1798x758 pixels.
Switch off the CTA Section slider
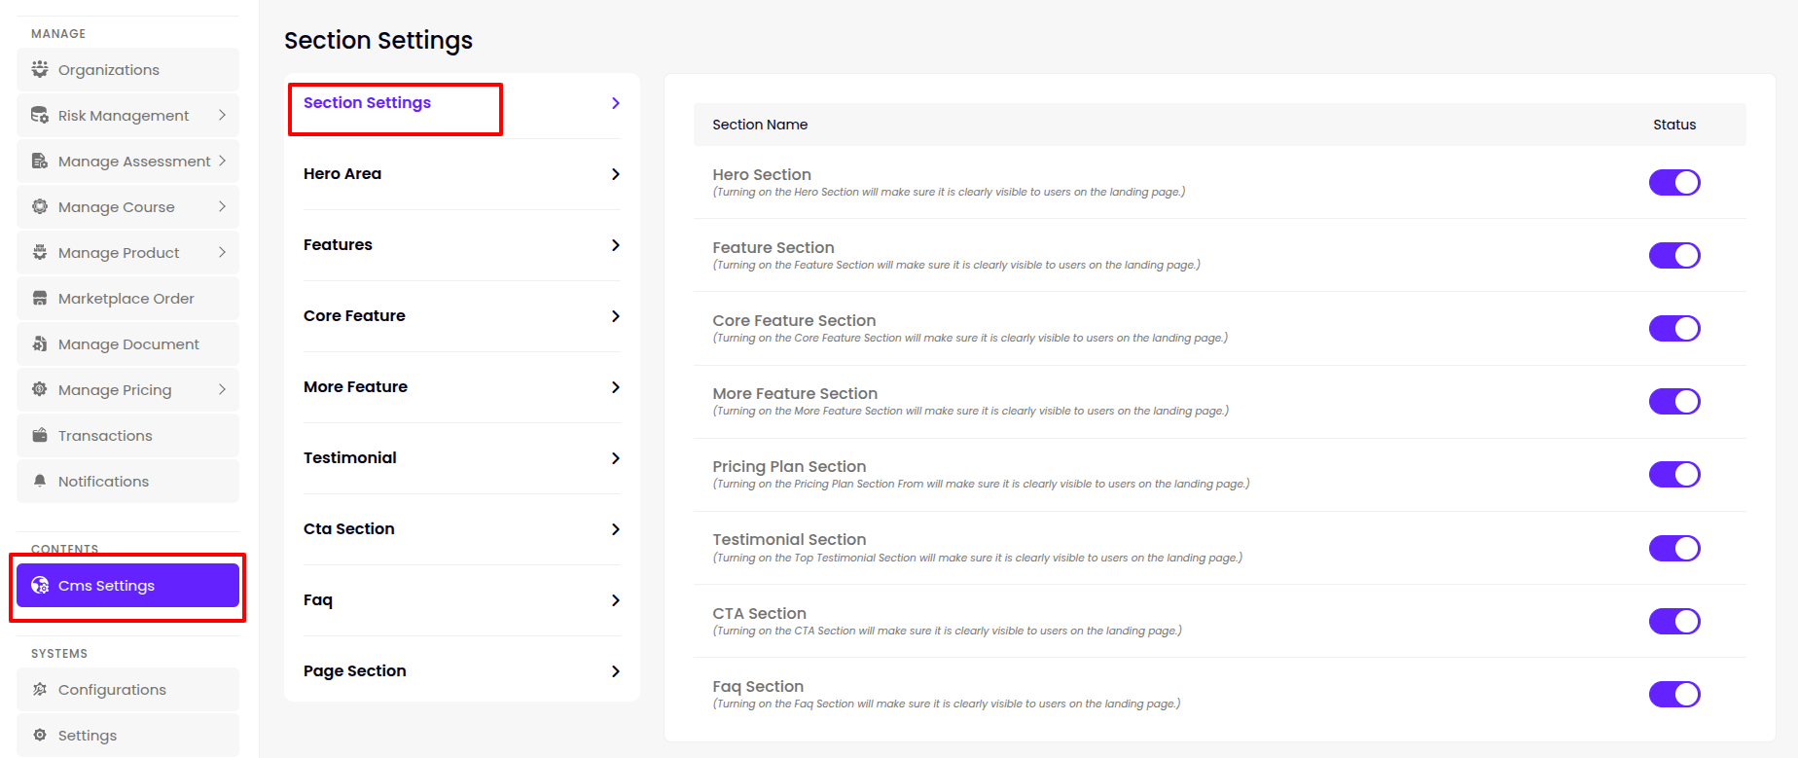click(x=1673, y=621)
